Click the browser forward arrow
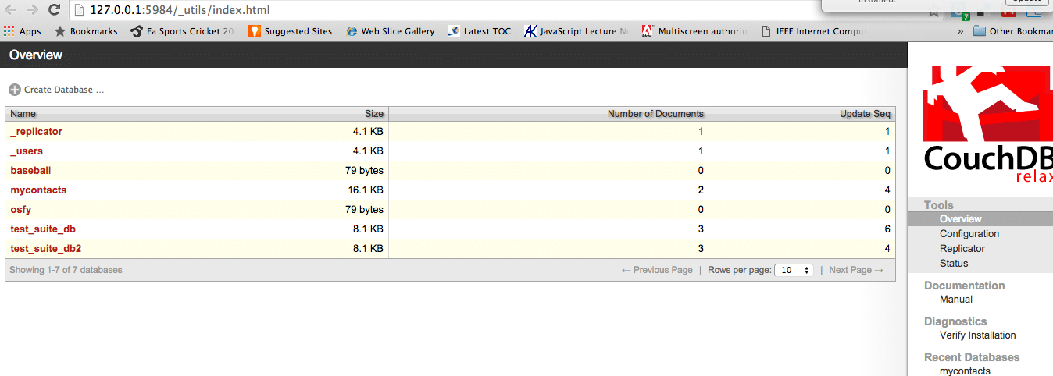 31,10
